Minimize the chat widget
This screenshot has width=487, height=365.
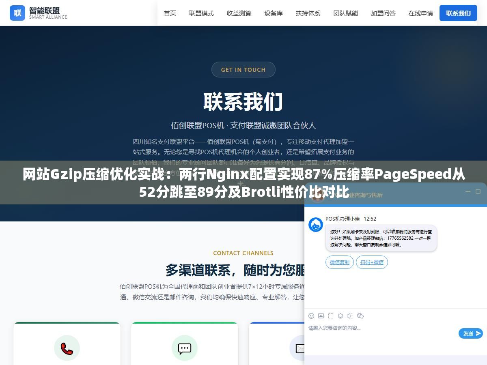[x=468, y=191]
